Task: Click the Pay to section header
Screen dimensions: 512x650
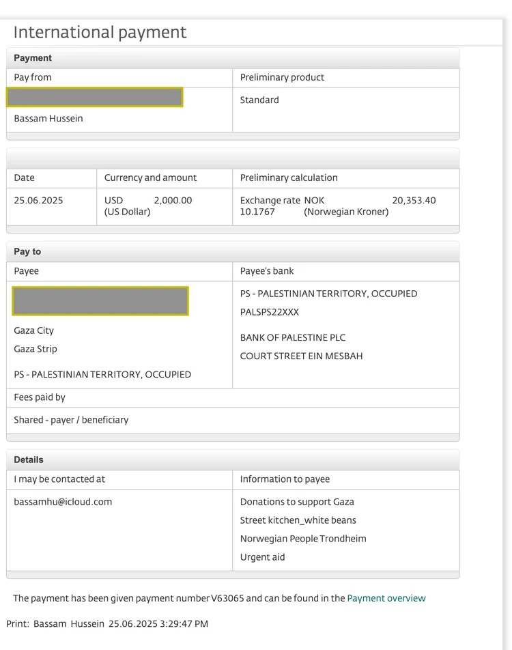Action: coord(27,251)
